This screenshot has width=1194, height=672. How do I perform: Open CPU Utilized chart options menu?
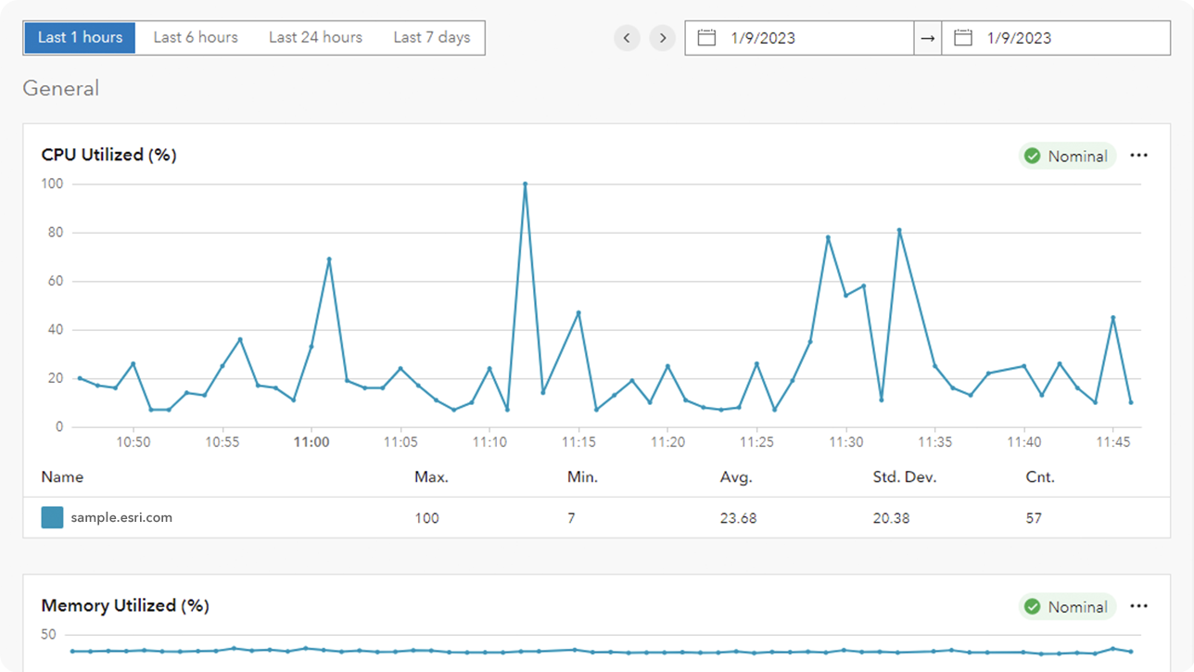1139,156
